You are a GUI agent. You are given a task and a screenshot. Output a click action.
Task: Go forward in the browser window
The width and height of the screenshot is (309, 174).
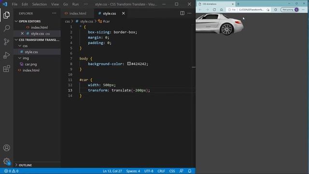(207, 10)
